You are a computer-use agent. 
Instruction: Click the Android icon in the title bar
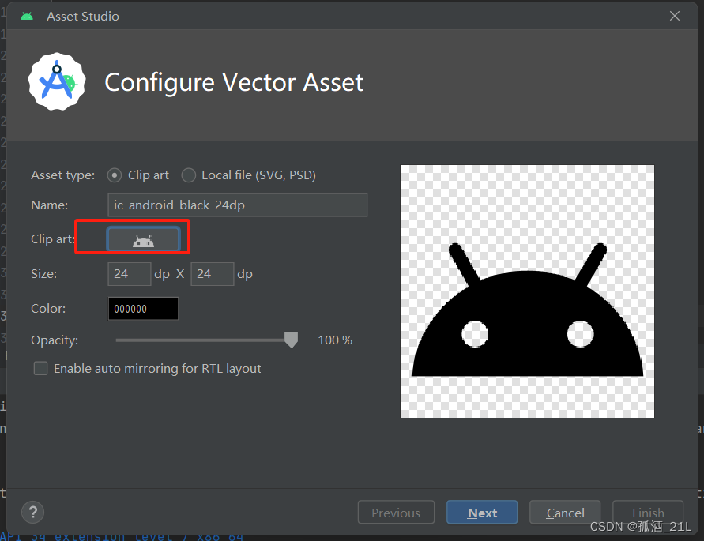[x=27, y=16]
